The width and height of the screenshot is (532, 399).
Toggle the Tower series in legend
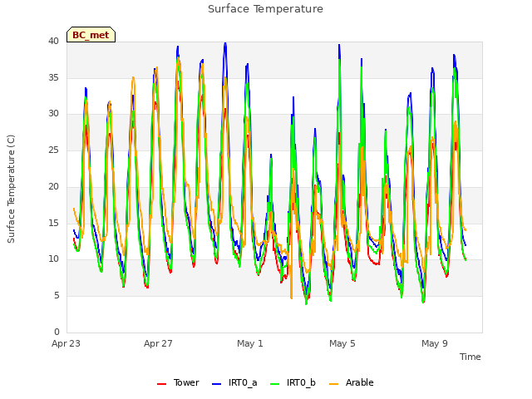pos(178,382)
